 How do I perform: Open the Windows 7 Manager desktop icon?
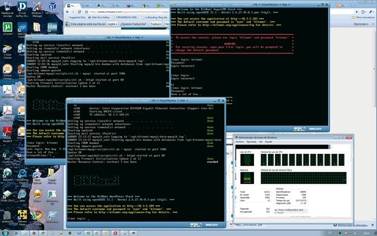[x=37, y=9]
